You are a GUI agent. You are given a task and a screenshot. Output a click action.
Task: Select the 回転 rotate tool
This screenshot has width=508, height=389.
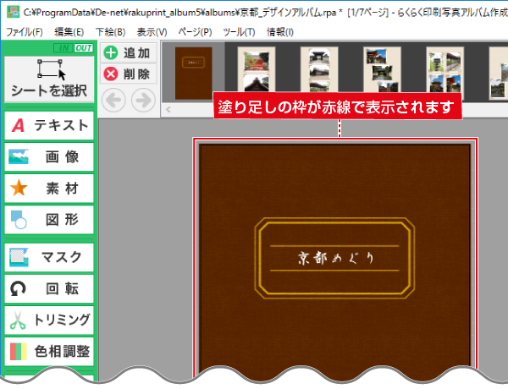49,288
